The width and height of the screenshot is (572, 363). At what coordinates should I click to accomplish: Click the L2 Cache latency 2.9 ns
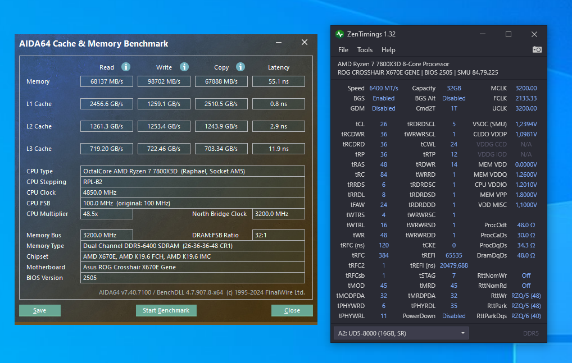pyautogui.click(x=278, y=126)
